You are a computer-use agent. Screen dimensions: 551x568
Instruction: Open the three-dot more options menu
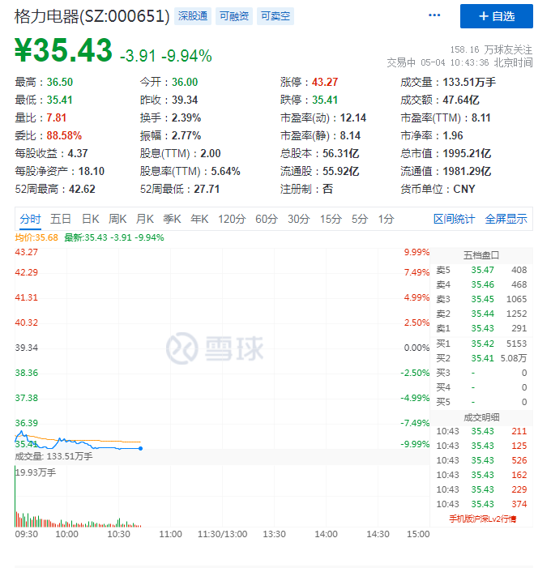(x=435, y=16)
